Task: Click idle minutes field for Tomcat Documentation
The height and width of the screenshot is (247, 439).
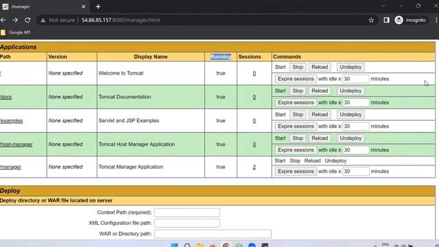Action: pyautogui.click(x=356, y=103)
